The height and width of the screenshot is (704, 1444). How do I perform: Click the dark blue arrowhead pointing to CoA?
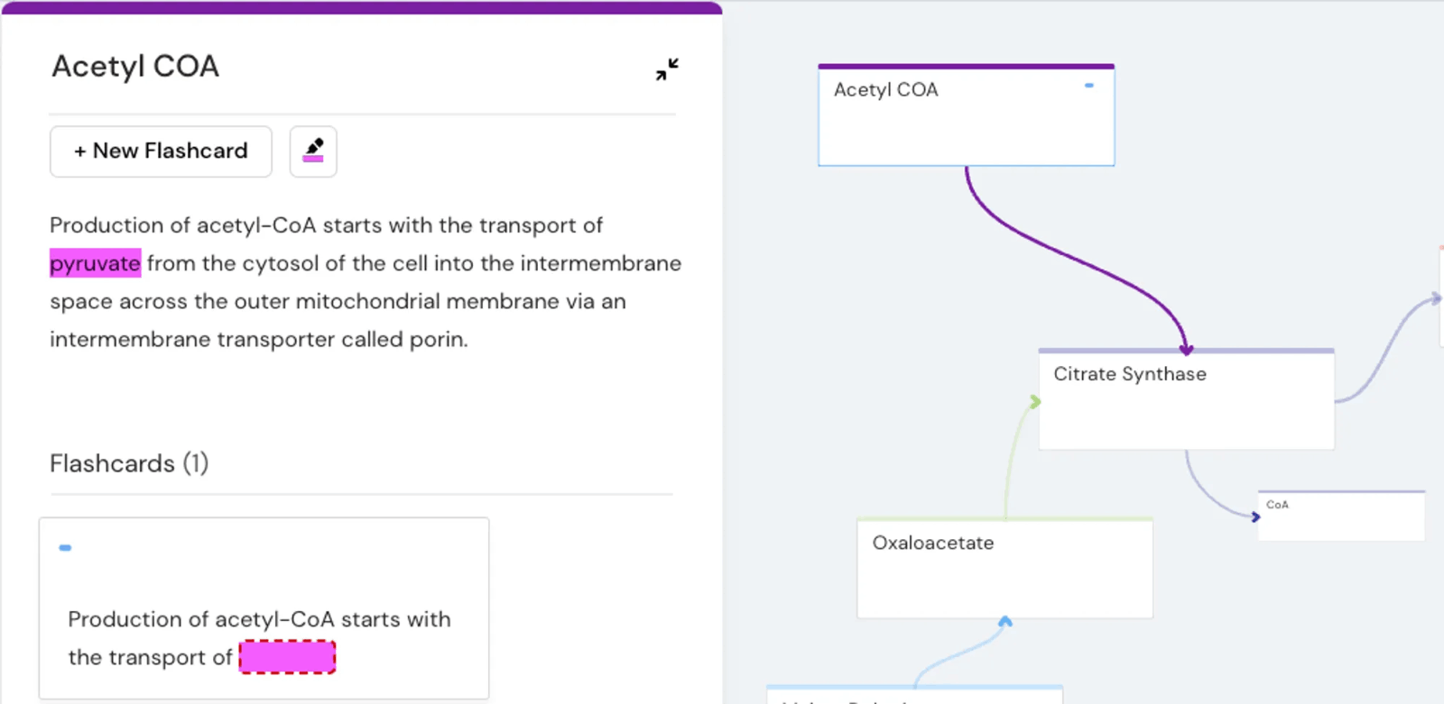(1254, 517)
